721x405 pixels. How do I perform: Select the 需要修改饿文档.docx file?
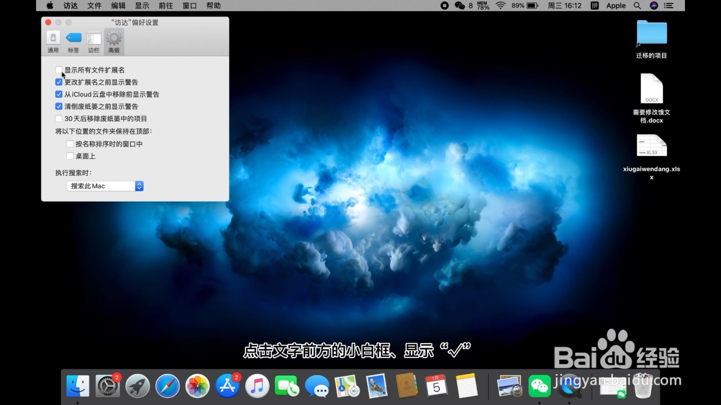pyautogui.click(x=652, y=98)
